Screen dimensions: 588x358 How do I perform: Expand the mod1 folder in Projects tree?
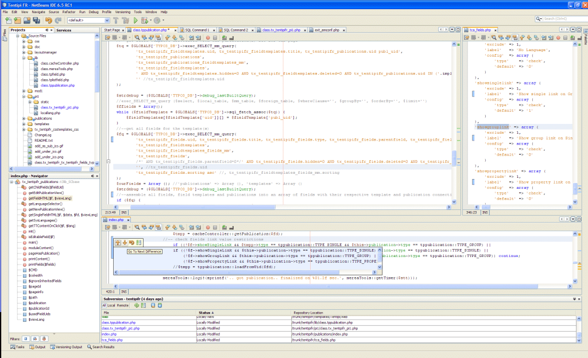click(x=24, y=91)
